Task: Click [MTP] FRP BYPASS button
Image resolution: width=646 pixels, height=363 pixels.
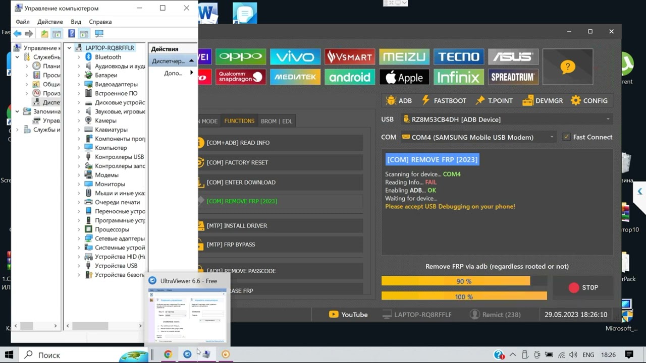Action: (x=280, y=245)
